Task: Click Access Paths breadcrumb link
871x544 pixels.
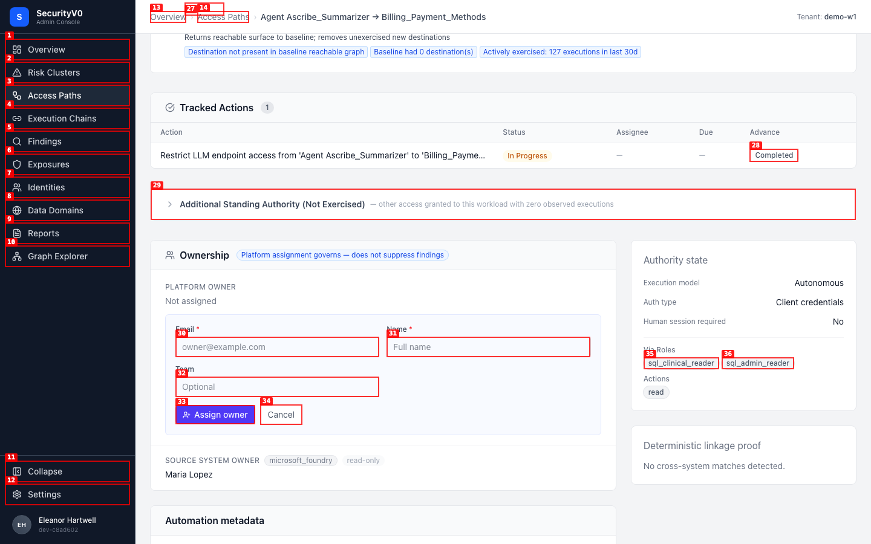Action: click(223, 17)
